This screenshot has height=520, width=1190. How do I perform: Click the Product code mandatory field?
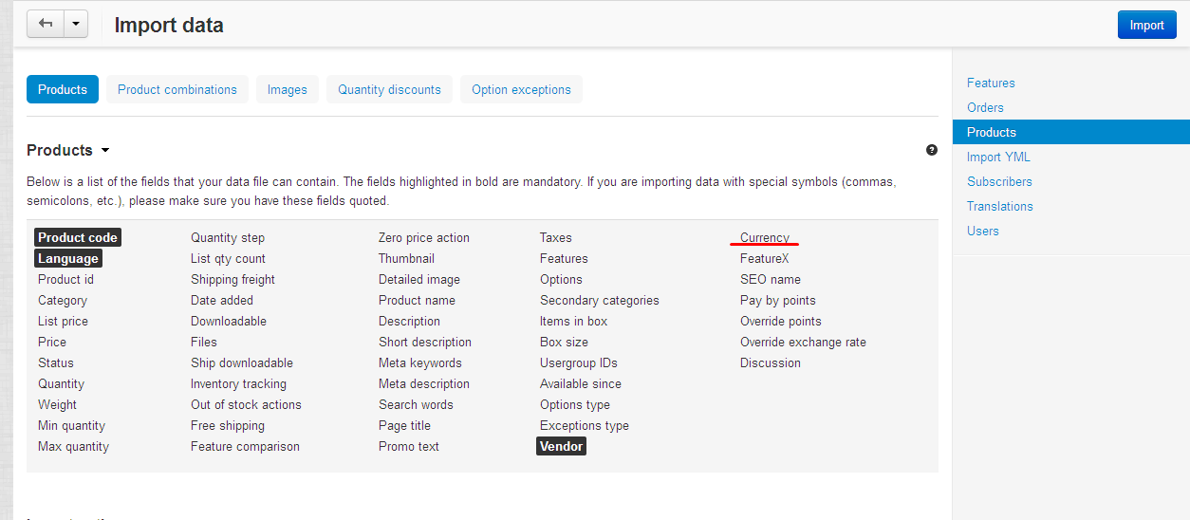[78, 237]
